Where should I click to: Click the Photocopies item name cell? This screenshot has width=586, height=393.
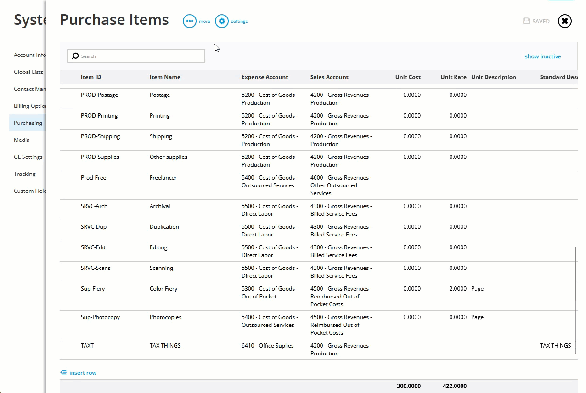(165, 317)
